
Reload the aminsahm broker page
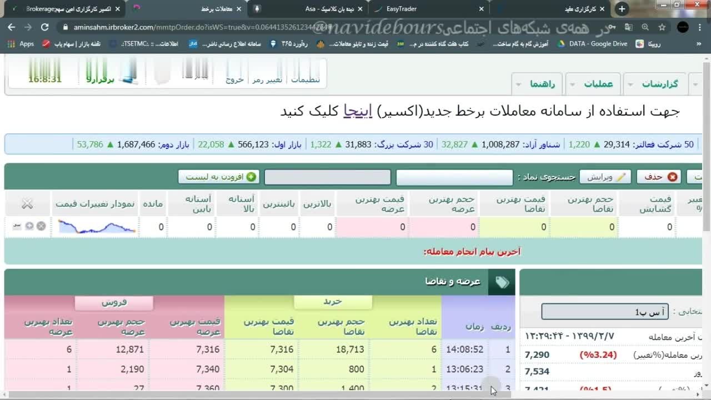pos(45,27)
